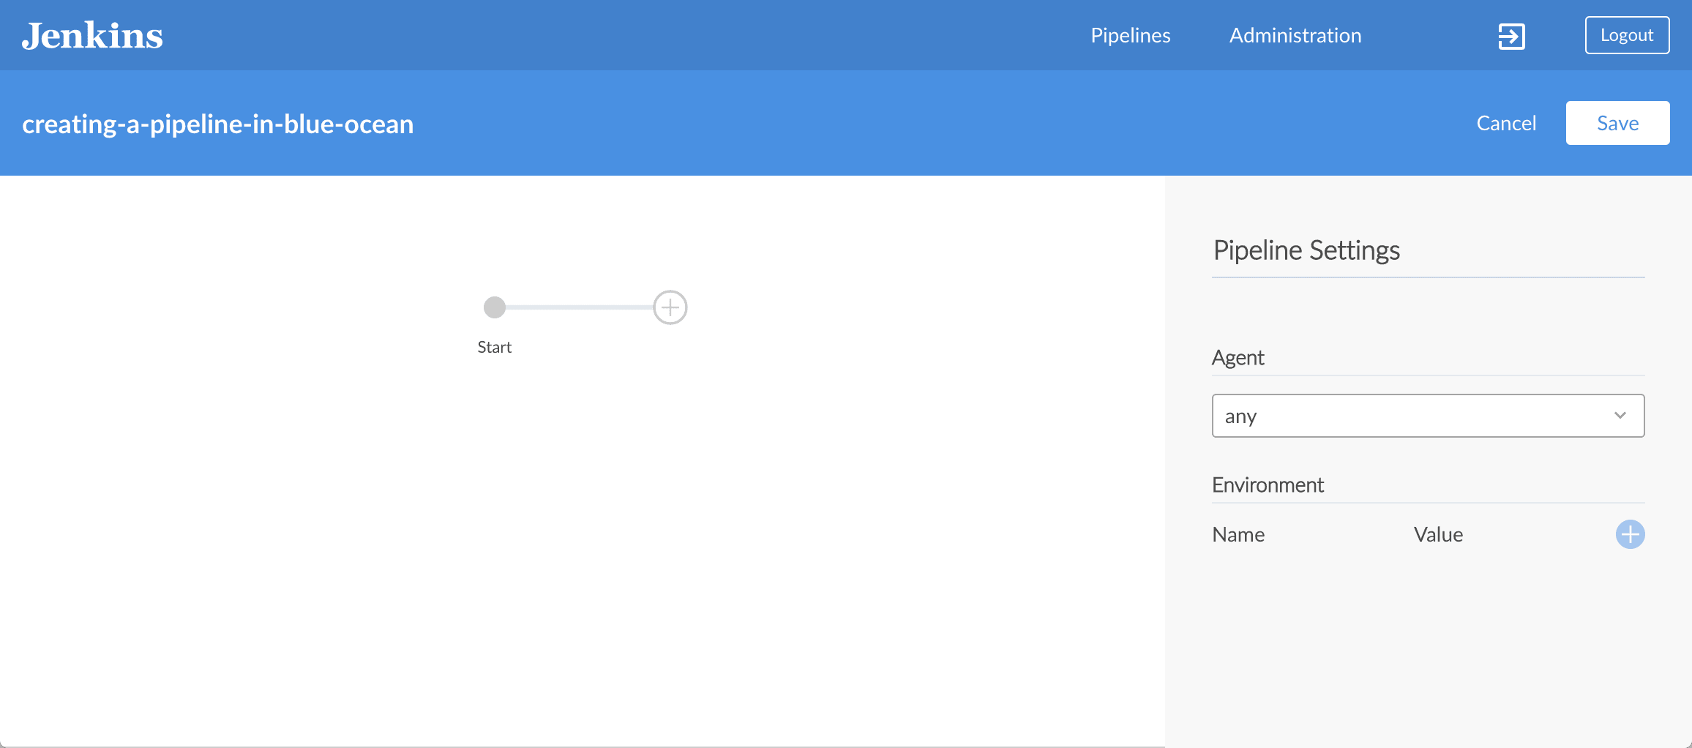Open the Administration menu
1692x748 pixels.
pos(1295,34)
